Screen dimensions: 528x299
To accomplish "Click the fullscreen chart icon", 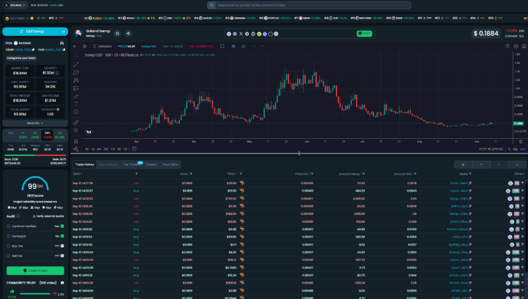I will click(x=222, y=46).
